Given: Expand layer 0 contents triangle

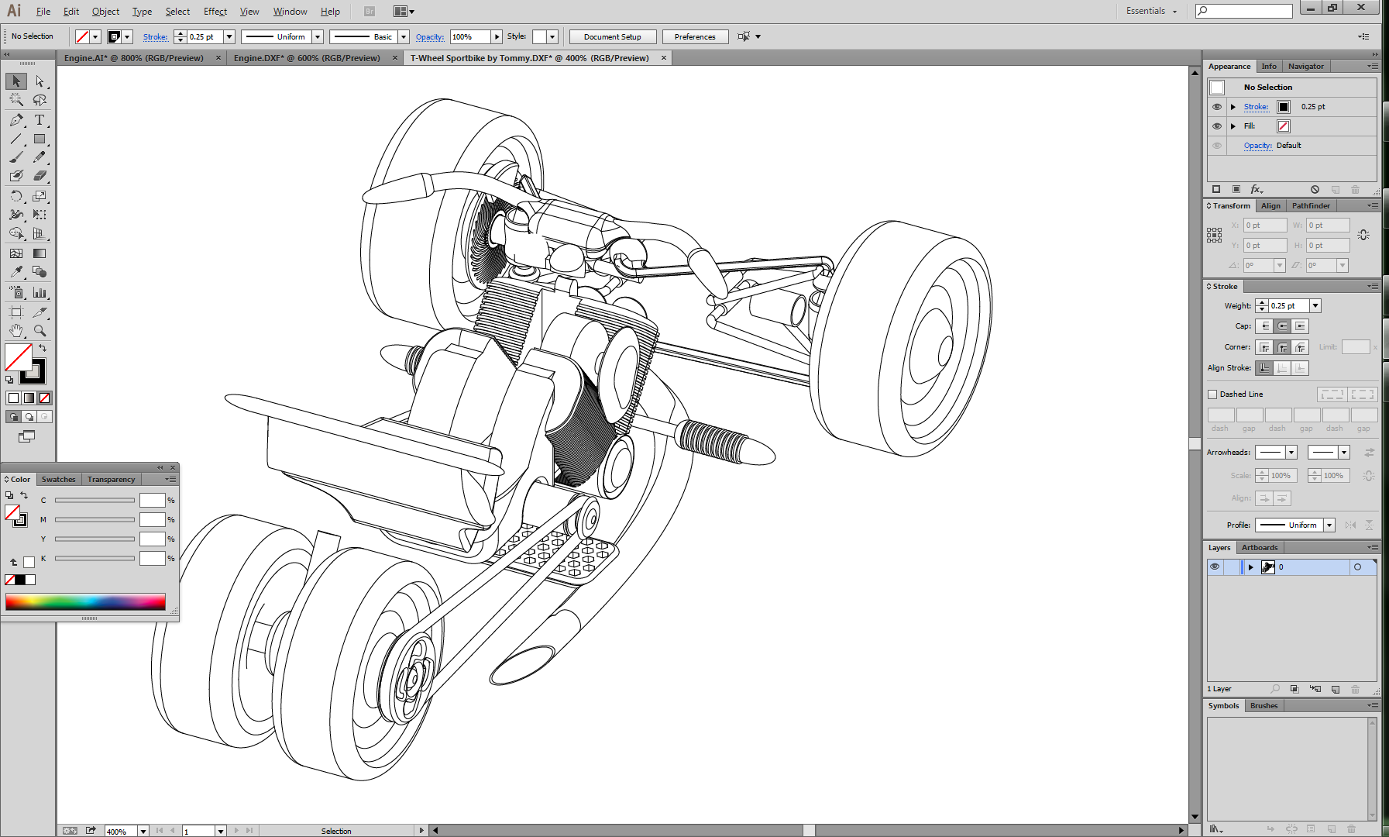Looking at the screenshot, I should click(x=1250, y=567).
